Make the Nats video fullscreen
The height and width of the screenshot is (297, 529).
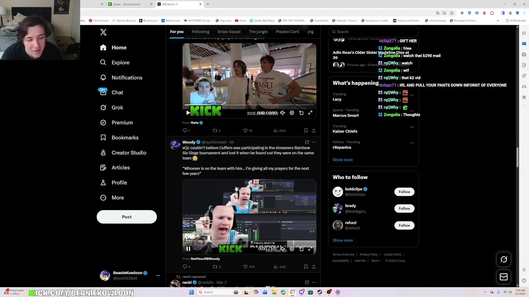point(310,113)
